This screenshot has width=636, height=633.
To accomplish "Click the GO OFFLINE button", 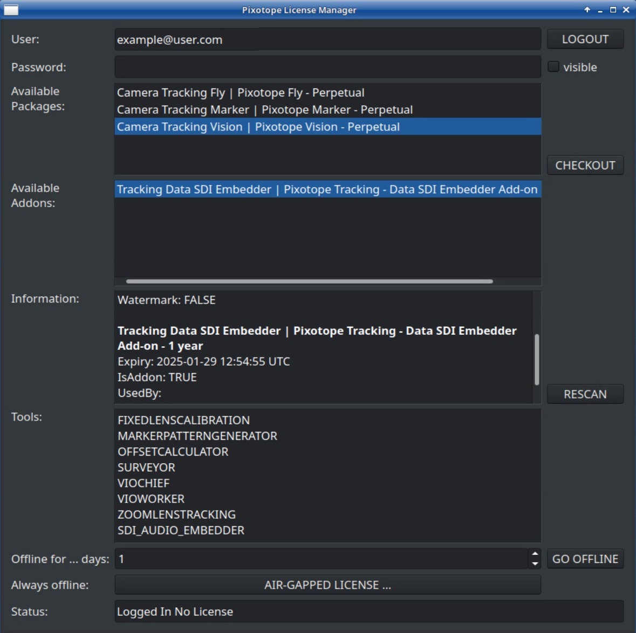I will [585, 559].
